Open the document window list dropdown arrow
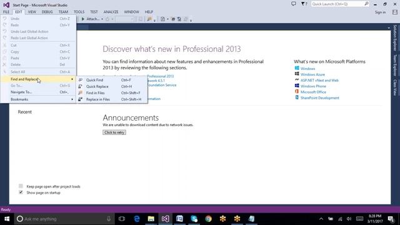This screenshot has width=400, height=225. click(389, 27)
